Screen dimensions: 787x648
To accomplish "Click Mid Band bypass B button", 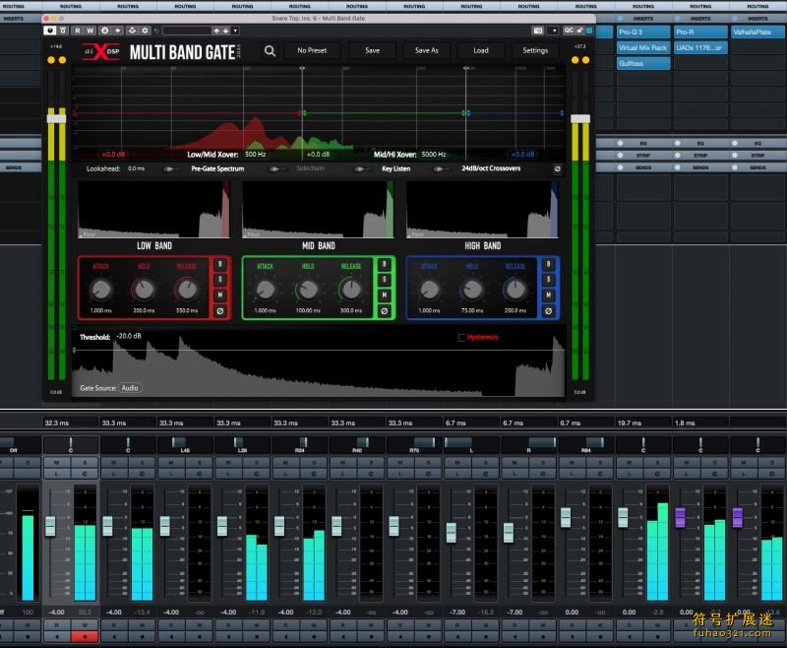I will click(x=384, y=264).
